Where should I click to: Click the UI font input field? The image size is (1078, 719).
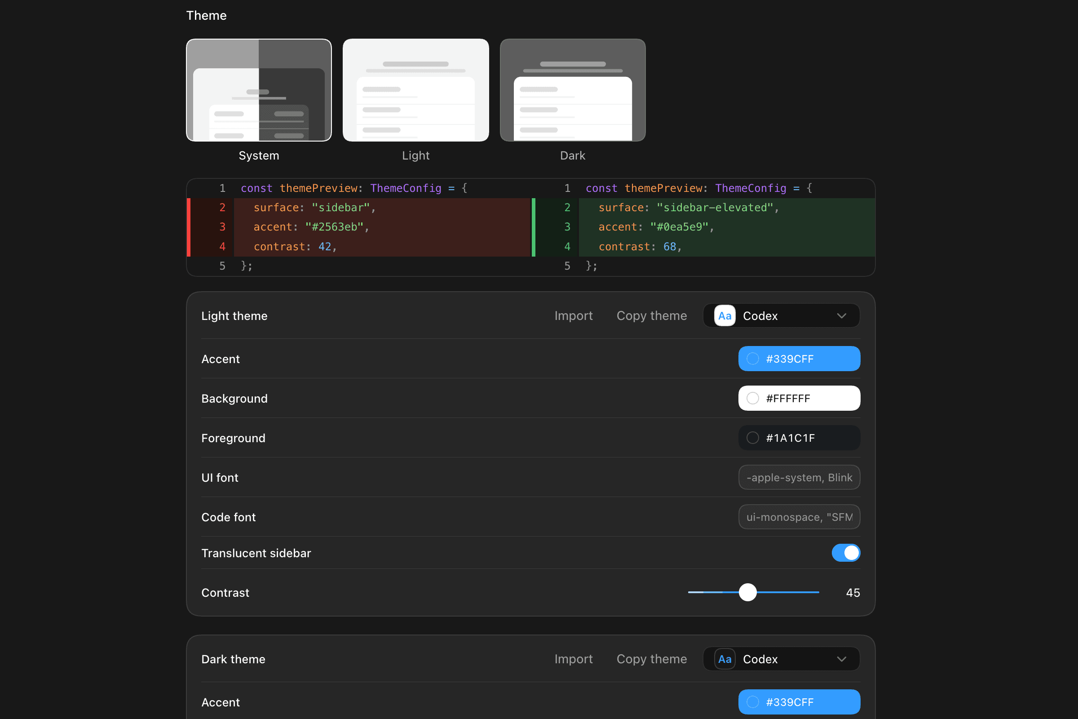pos(799,477)
